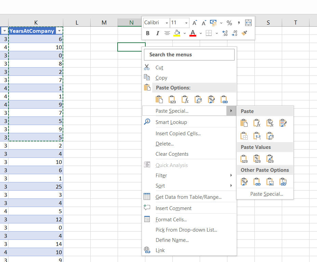Toggle center alignment in the mini toolbar
The image size is (317, 262).
tap(167, 33)
